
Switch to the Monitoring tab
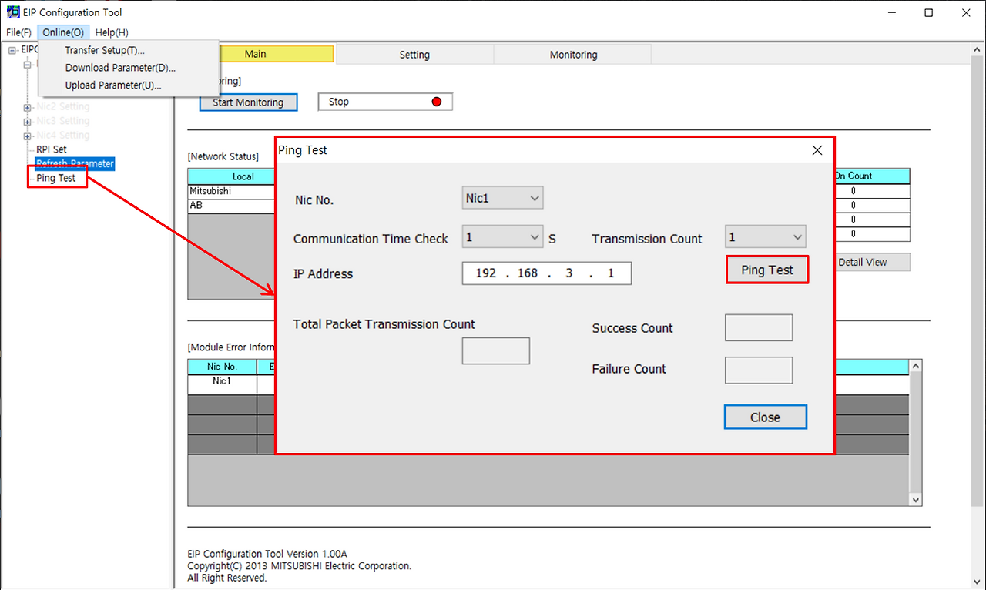point(572,54)
